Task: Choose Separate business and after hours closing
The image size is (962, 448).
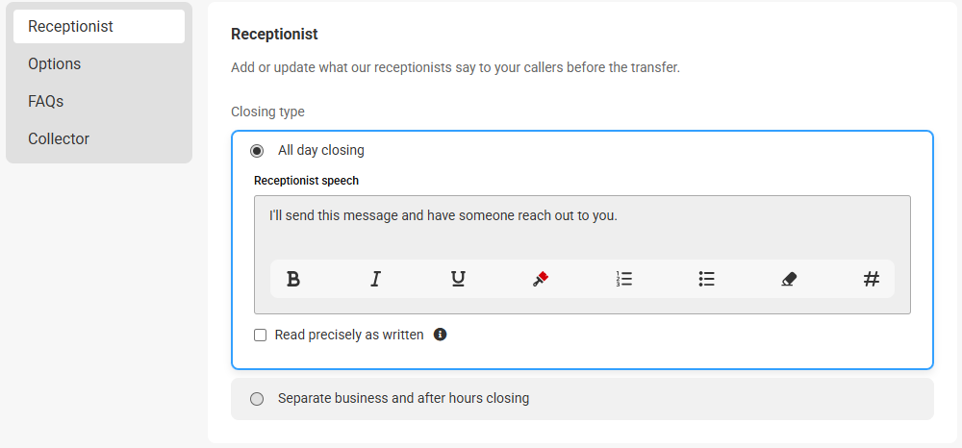Action: [x=257, y=399]
